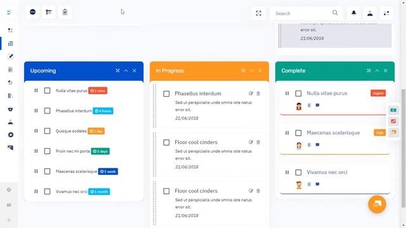This screenshot has width=406, height=228.
Task: Open the books library icon in sidebar
Action: pyautogui.click(x=10, y=96)
